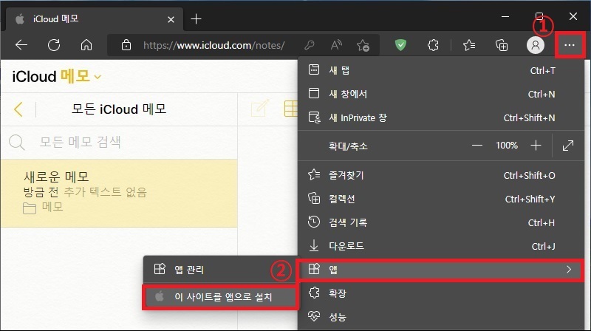The image size is (591, 331).
Task: Expand the iCloud 메모 app switcher chevron
Action: point(98,77)
